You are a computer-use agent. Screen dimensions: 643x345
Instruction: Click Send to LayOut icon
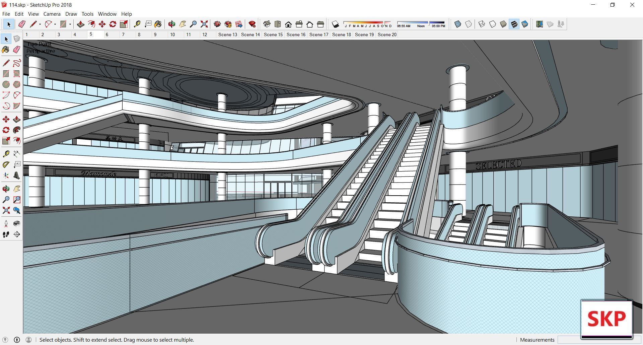pyautogui.click(x=239, y=24)
